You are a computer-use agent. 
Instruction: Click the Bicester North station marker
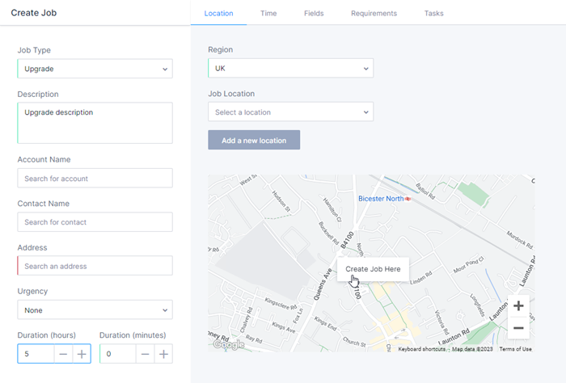(408, 198)
